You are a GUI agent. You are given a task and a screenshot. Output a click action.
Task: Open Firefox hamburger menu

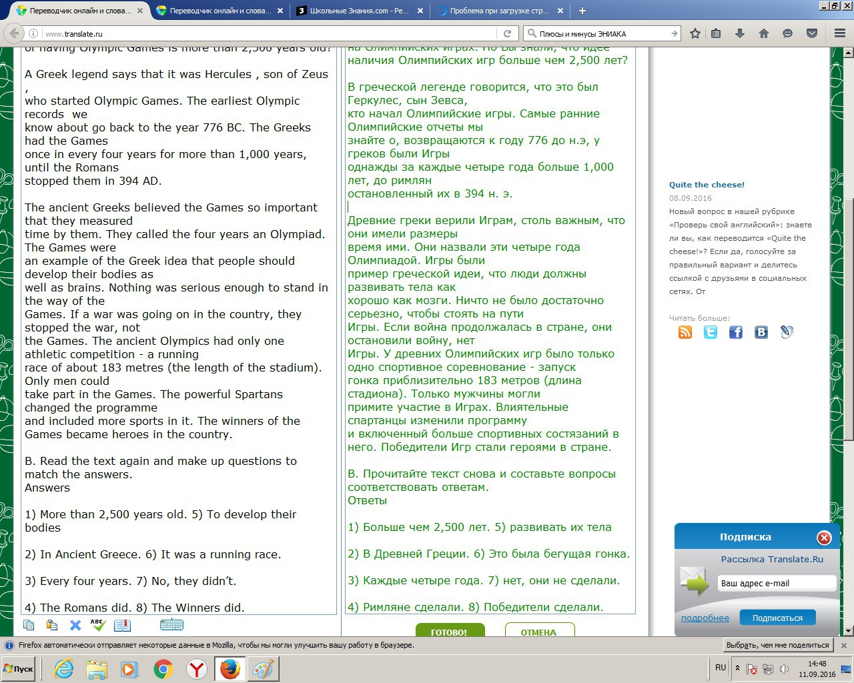(x=840, y=33)
